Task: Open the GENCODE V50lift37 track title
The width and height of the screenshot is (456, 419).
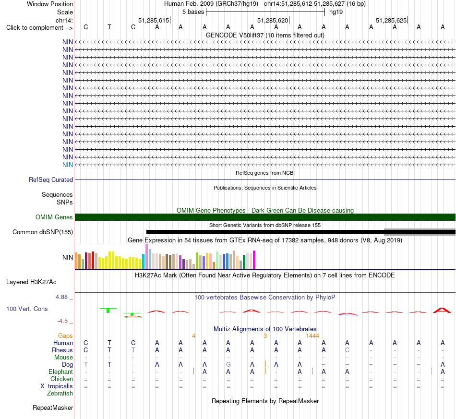Action: [x=265, y=35]
